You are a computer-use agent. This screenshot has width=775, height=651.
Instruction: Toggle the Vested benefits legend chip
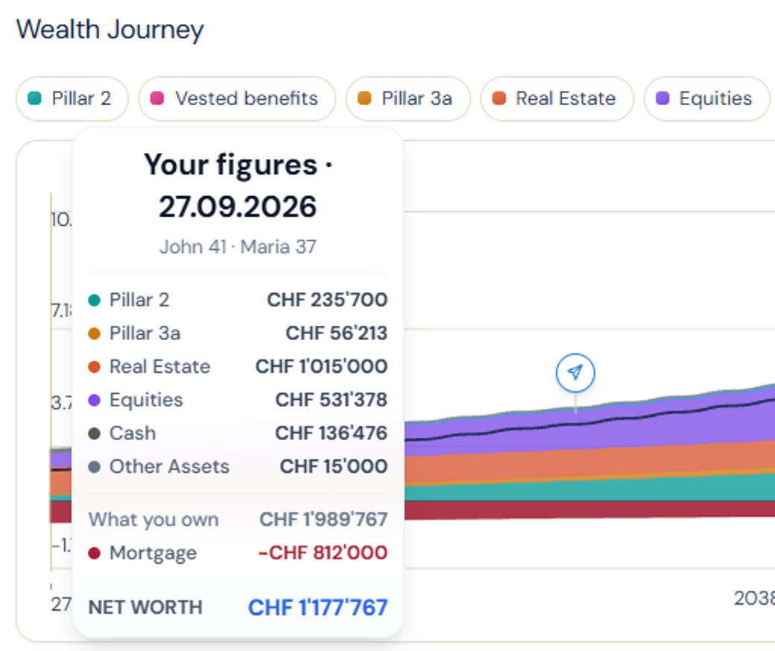(x=237, y=98)
